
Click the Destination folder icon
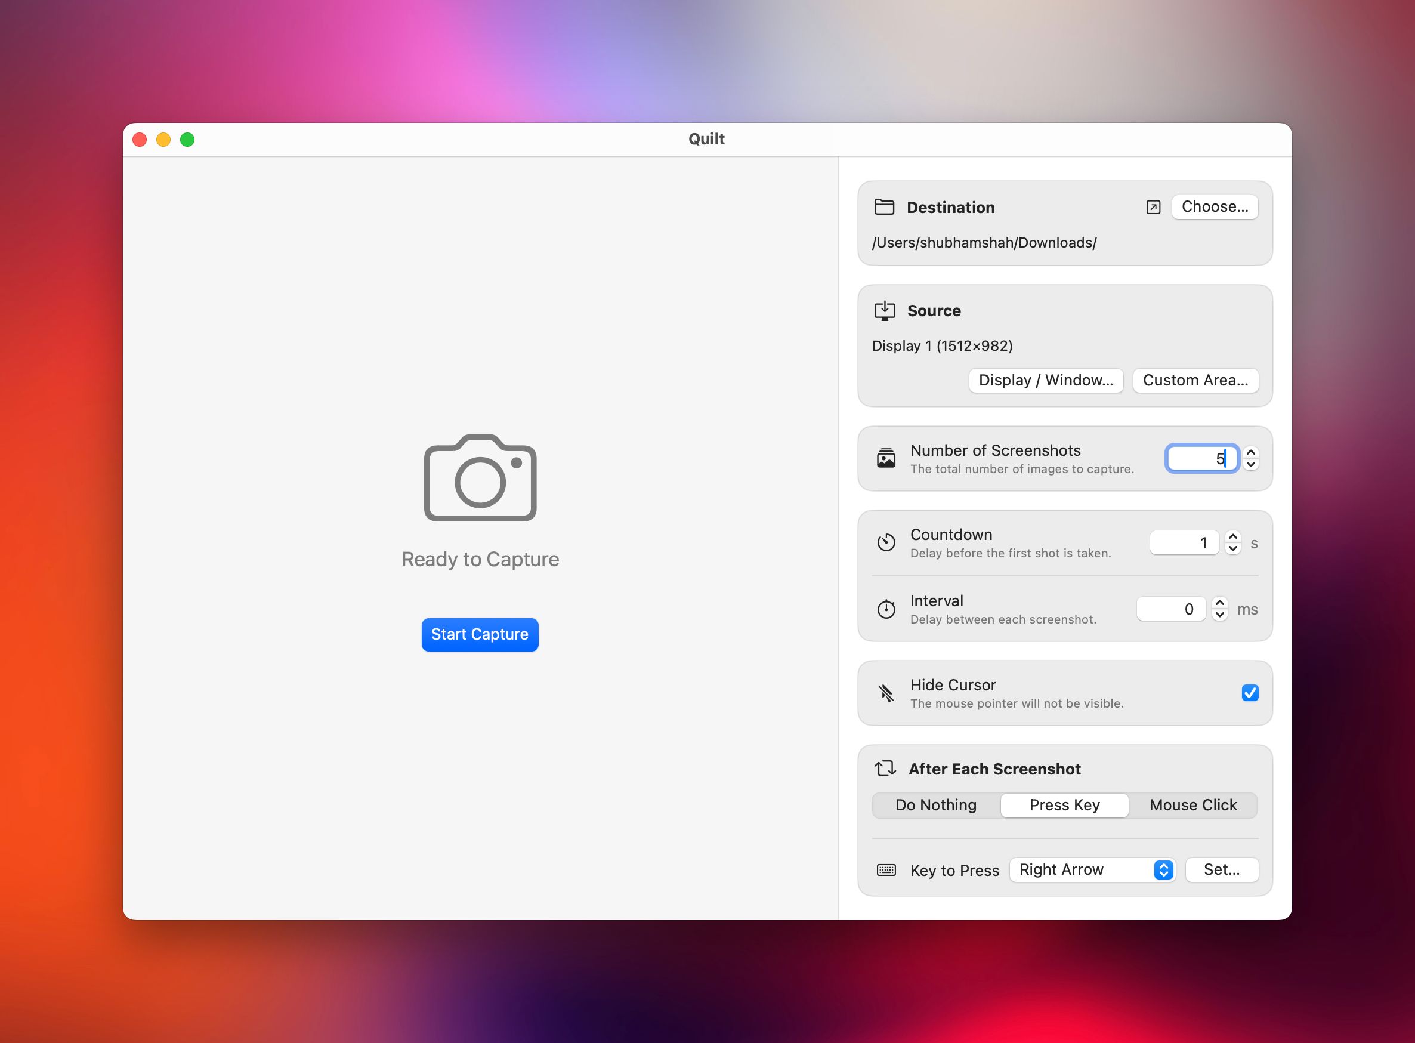tap(885, 207)
